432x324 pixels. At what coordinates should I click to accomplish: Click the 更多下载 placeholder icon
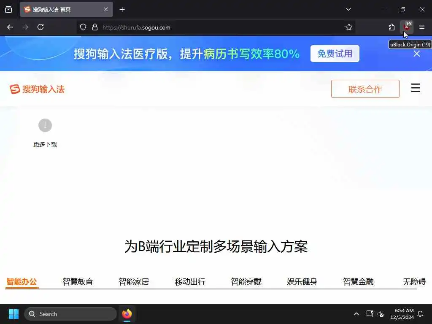tap(45, 125)
